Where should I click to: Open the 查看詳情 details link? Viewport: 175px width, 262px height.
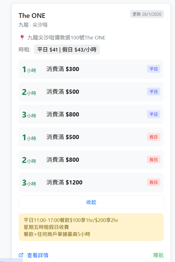click(38, 255)
